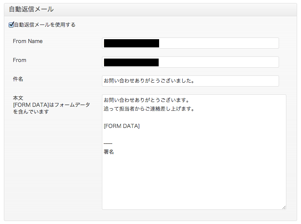The width and height of the screenshot is (301, 224).
Task: Click the line お問い合わせありがとうございます。 in body
Action: [147, 100]
